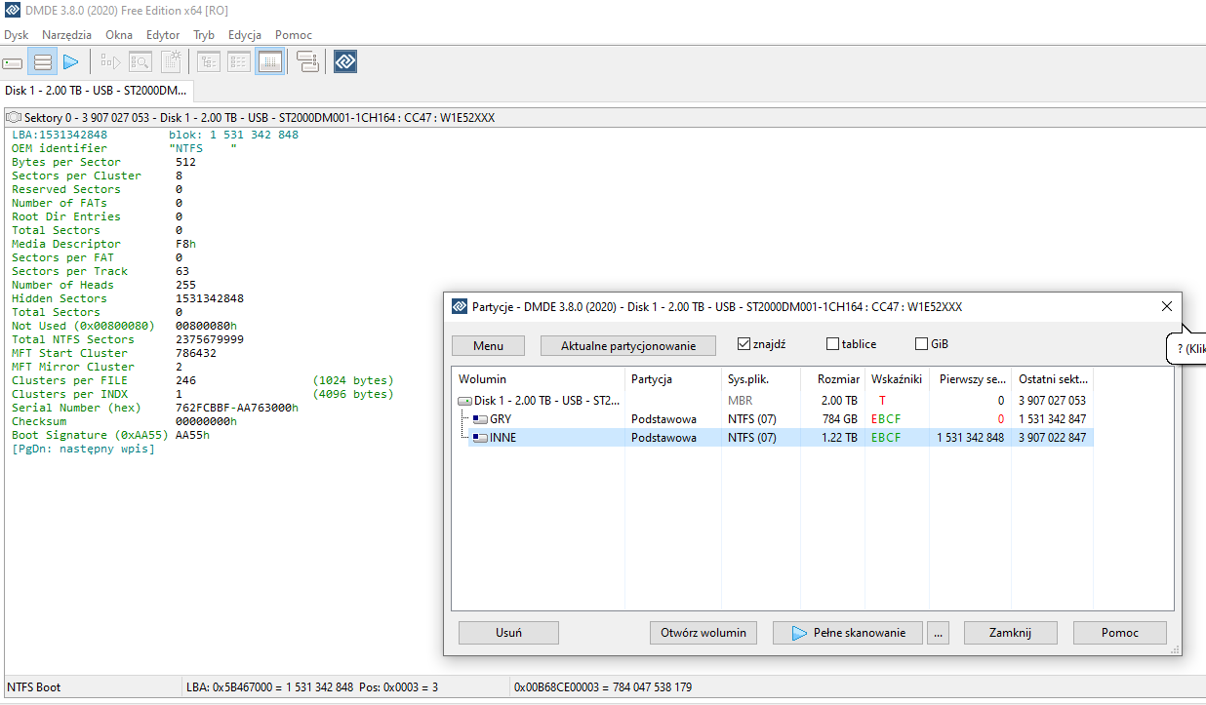Click the 'Sys.plik.' column header

(x=761, y=379)
